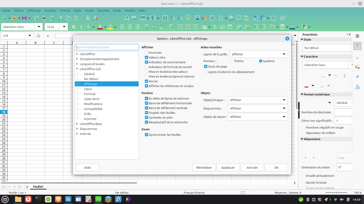Viewport: 364px width, 204px height.
Task: Select Feuille1 sheet tab
Action: (38, 187)
